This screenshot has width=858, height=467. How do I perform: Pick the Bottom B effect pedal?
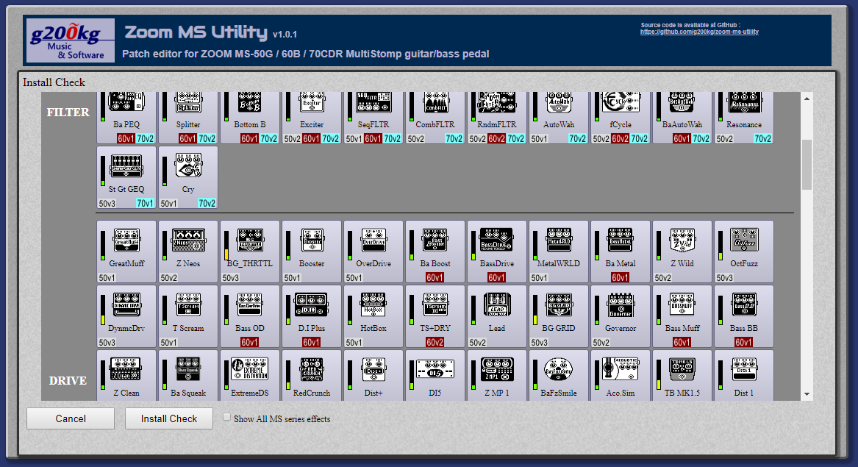[x=250, y=118]
